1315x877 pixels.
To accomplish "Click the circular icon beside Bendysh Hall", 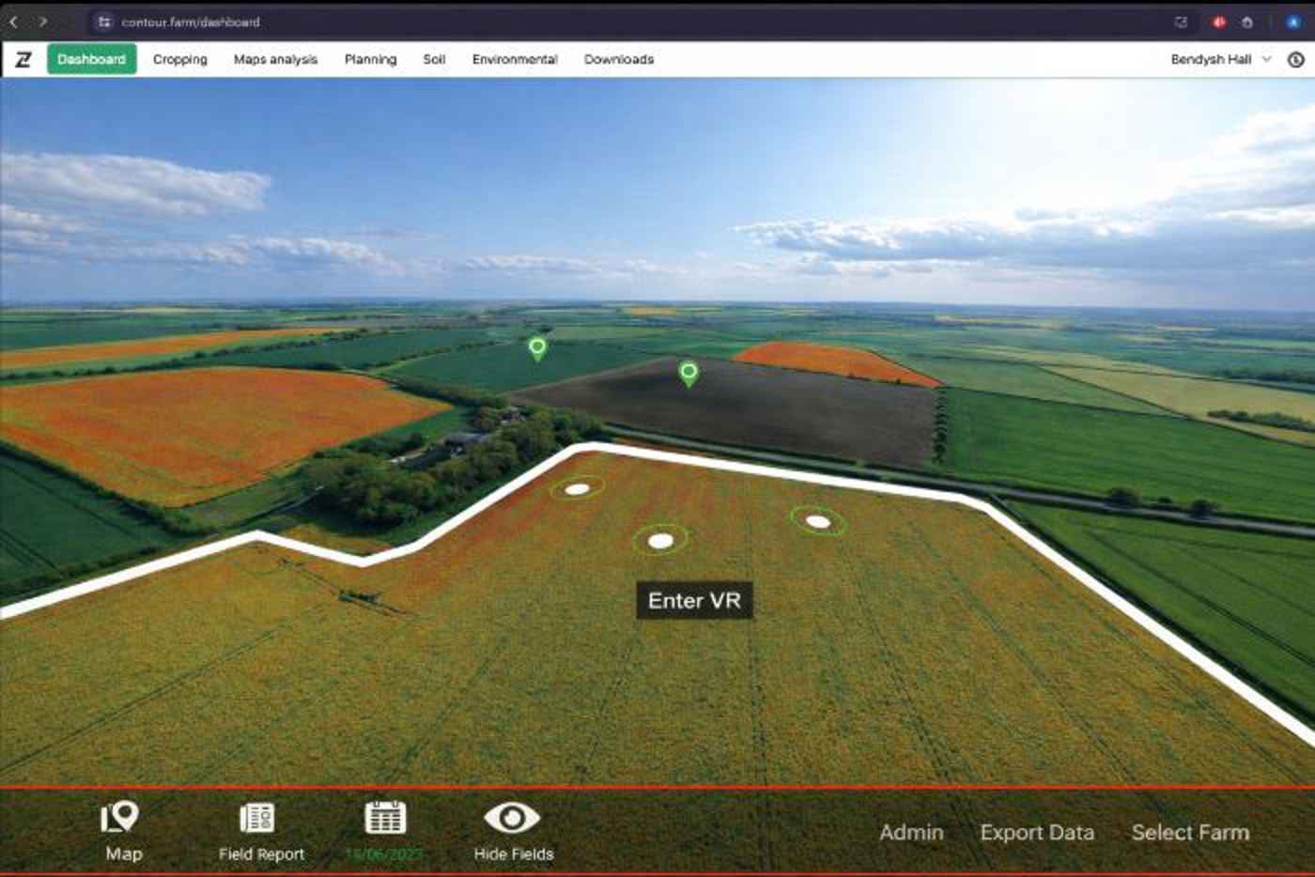I will tap(1296, 59).
